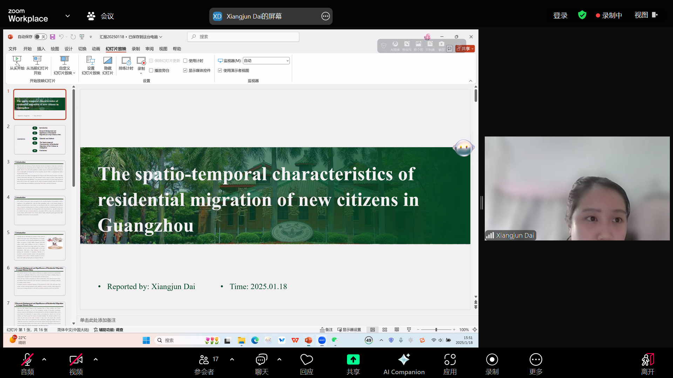
Task: Switch to Slide Sorter view in status bar
Action: [x=385, y=330]
